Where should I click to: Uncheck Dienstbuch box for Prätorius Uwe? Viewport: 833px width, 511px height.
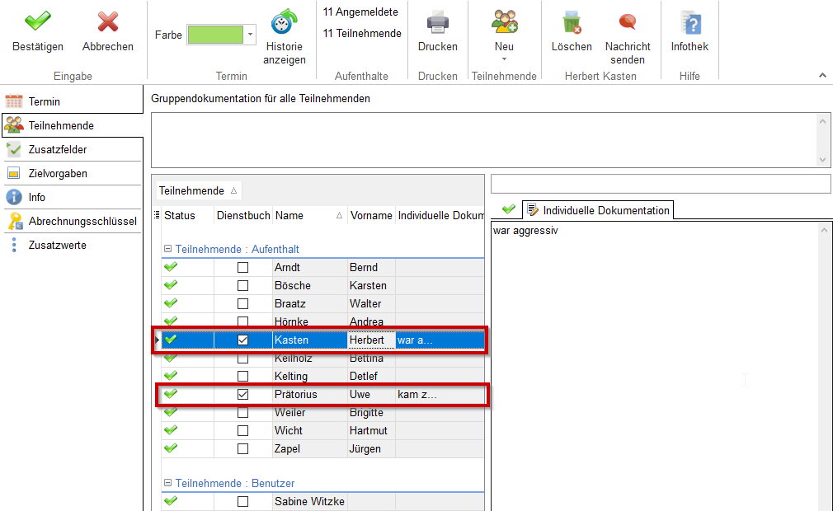[242, 395]
